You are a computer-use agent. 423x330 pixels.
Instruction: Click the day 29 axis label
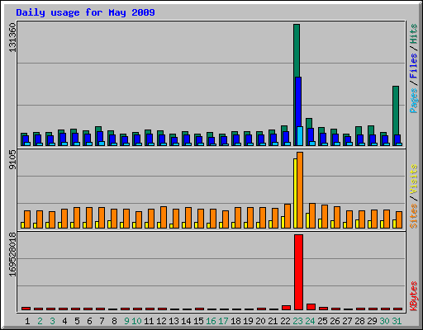click(x=372, y=321)
